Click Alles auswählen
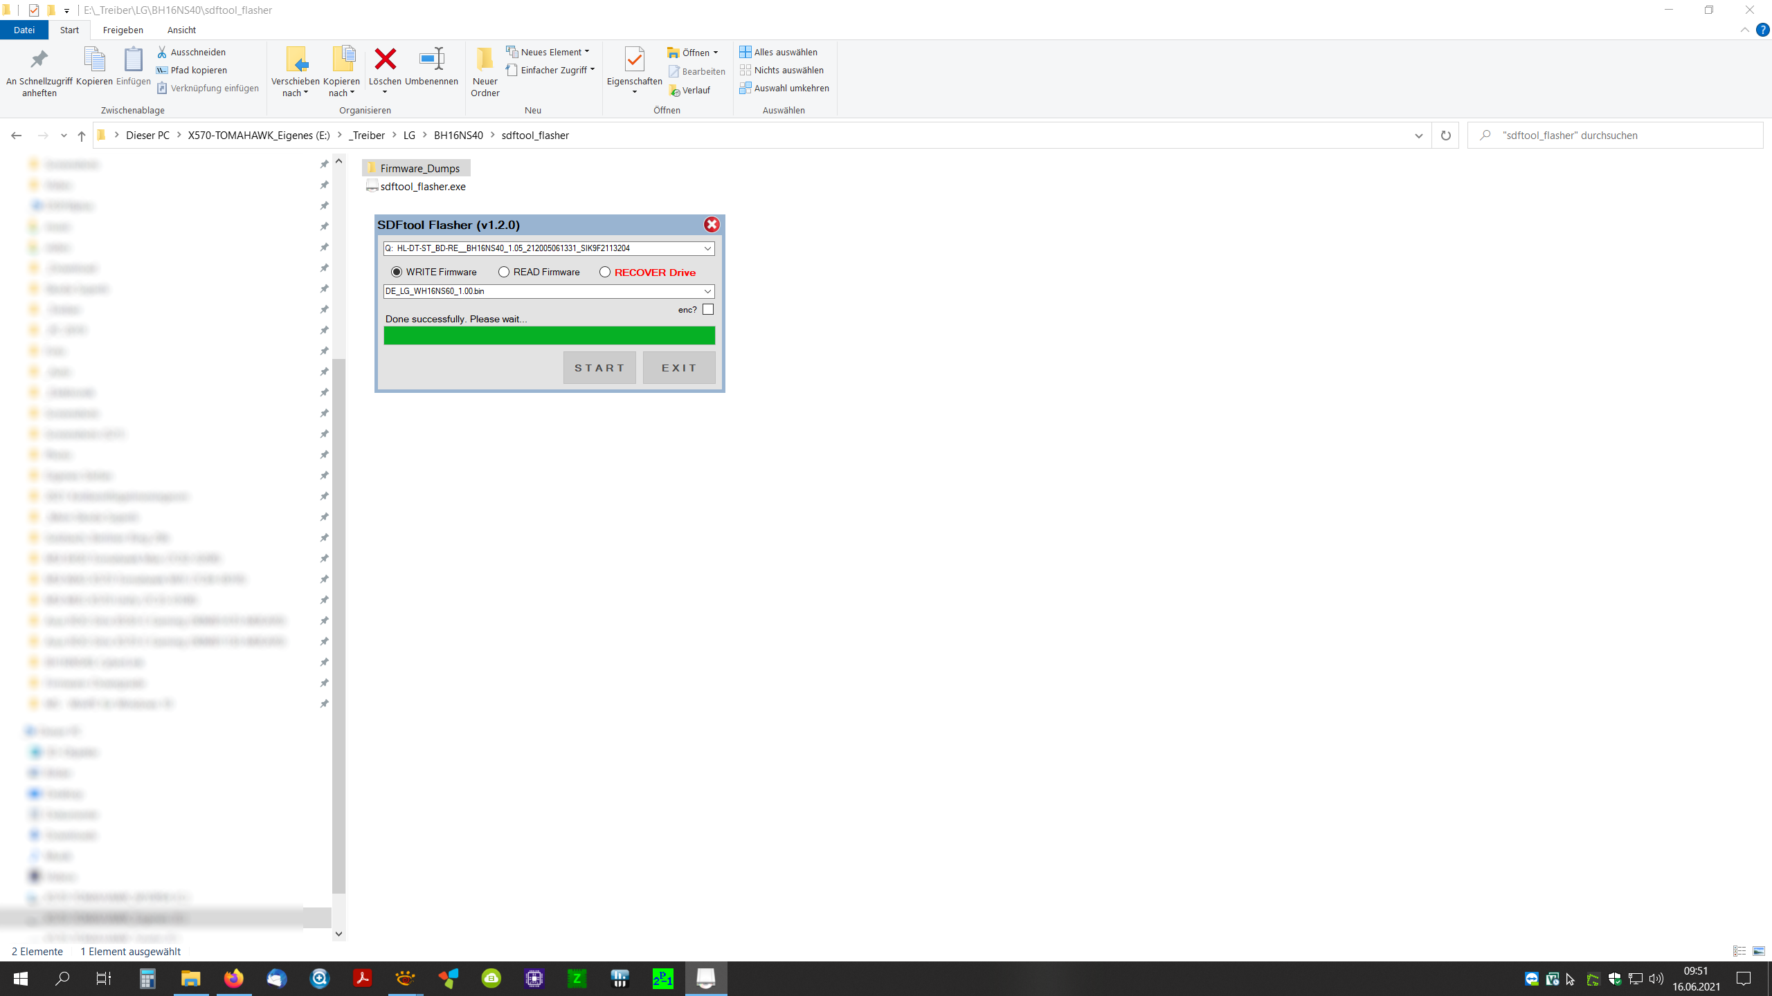This screenshot has width=1772, height=996. coord(778,52)
